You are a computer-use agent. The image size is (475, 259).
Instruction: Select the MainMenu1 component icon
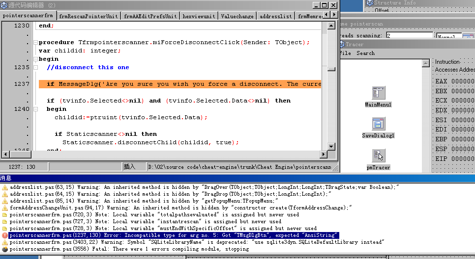pyautogui.click(x=378, y=93)
